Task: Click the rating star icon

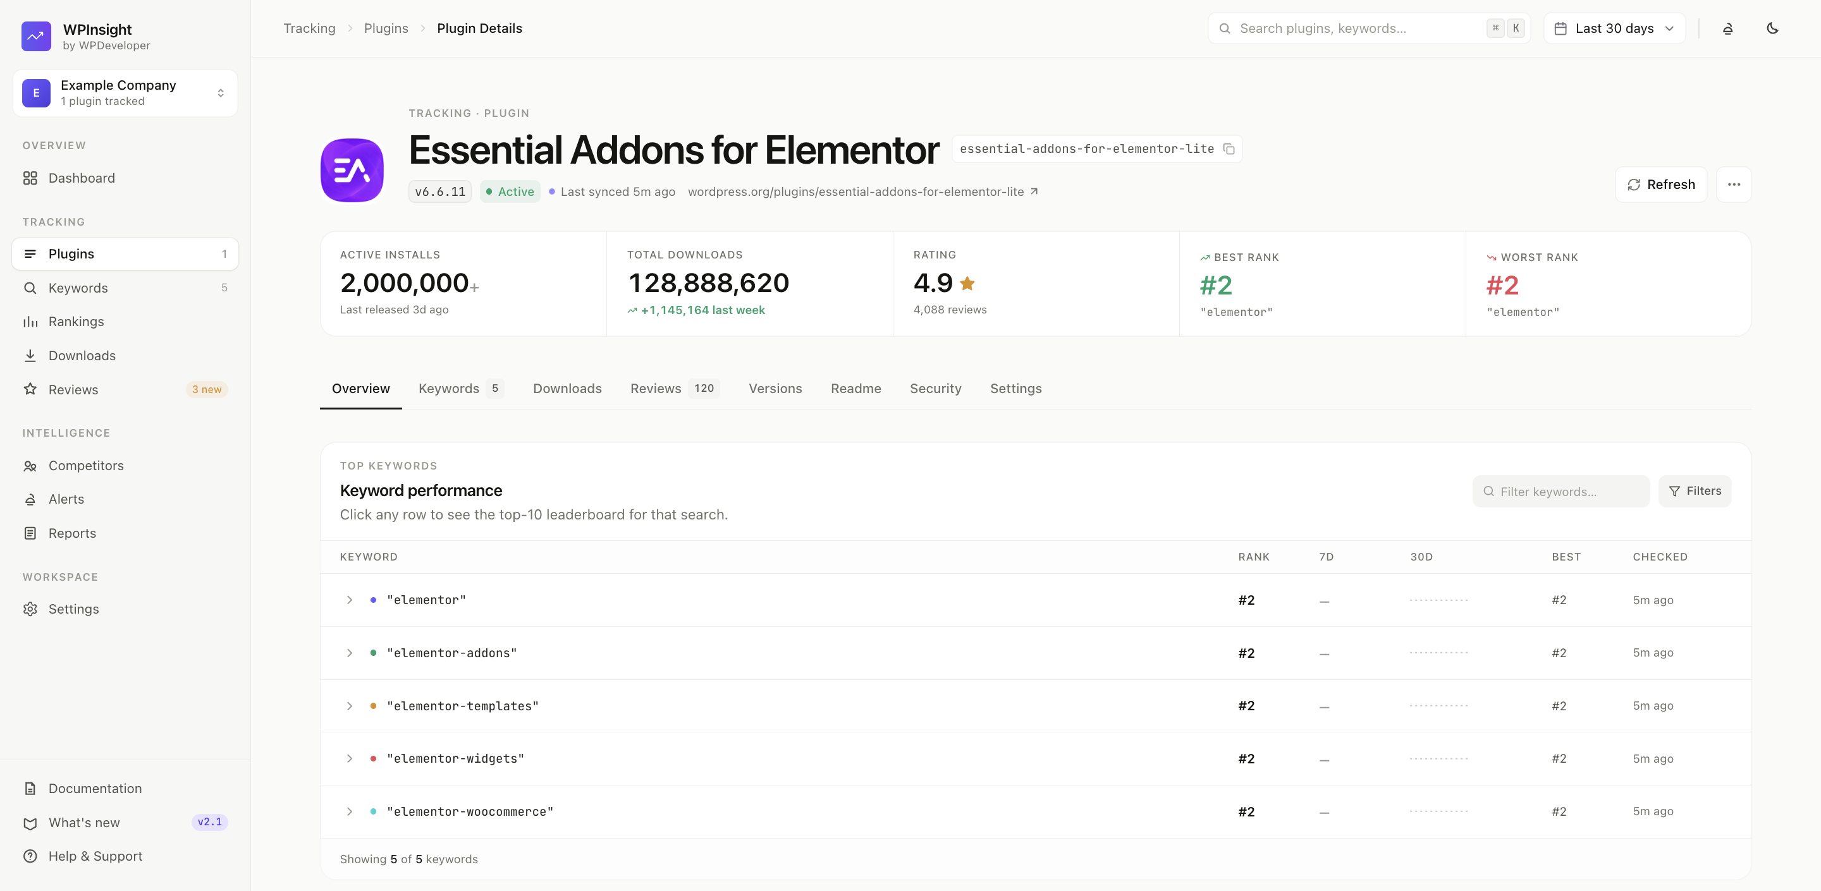Action: tap(968, 283)
